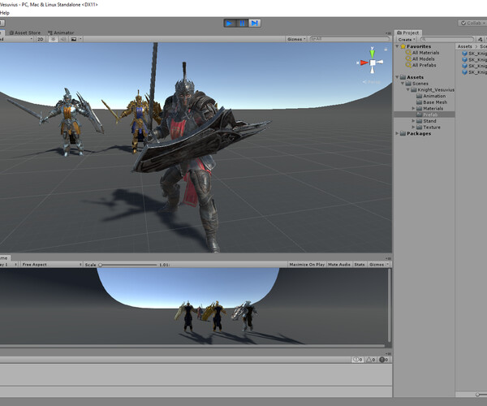Click the Play button

pos(230,24)
